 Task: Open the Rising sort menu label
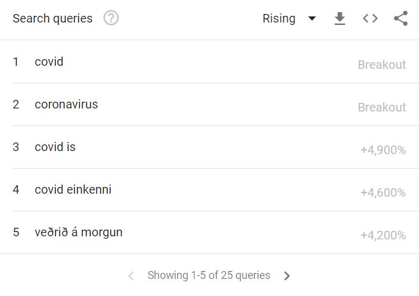click(x=279, y=19)
